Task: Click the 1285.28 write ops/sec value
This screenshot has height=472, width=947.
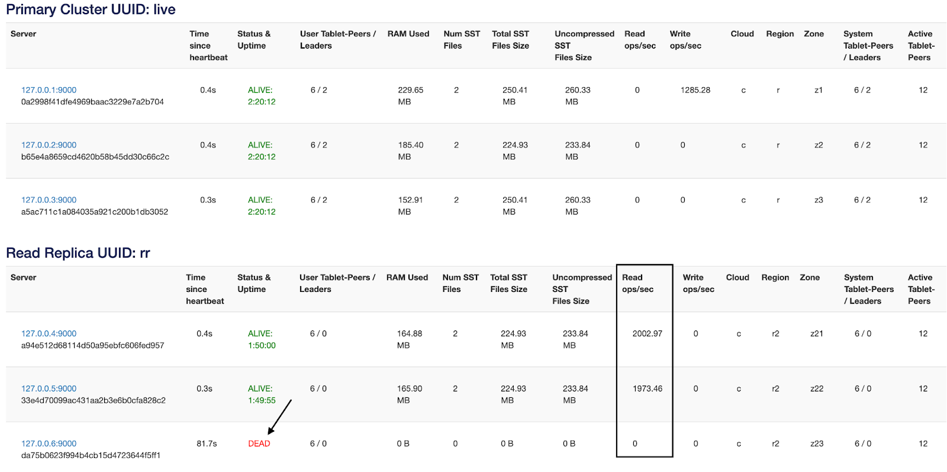Action: tap(695, 90)
